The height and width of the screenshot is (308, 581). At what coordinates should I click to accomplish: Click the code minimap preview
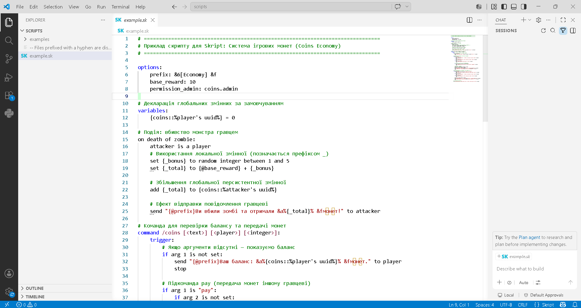(x=466, y=59)
